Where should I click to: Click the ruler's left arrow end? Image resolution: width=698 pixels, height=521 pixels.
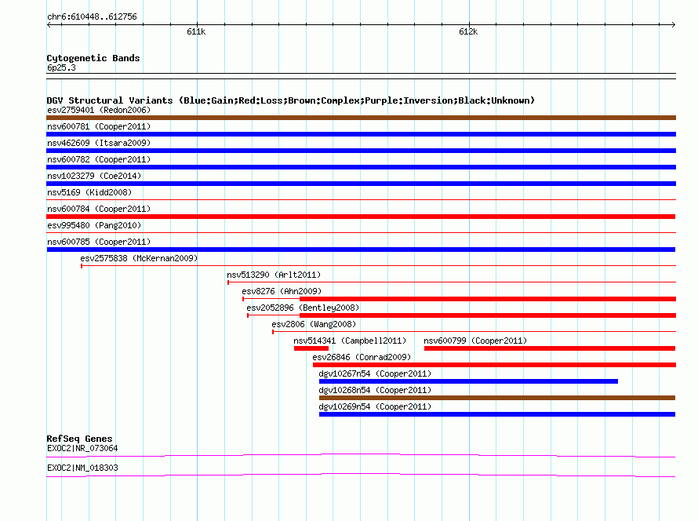49,24
